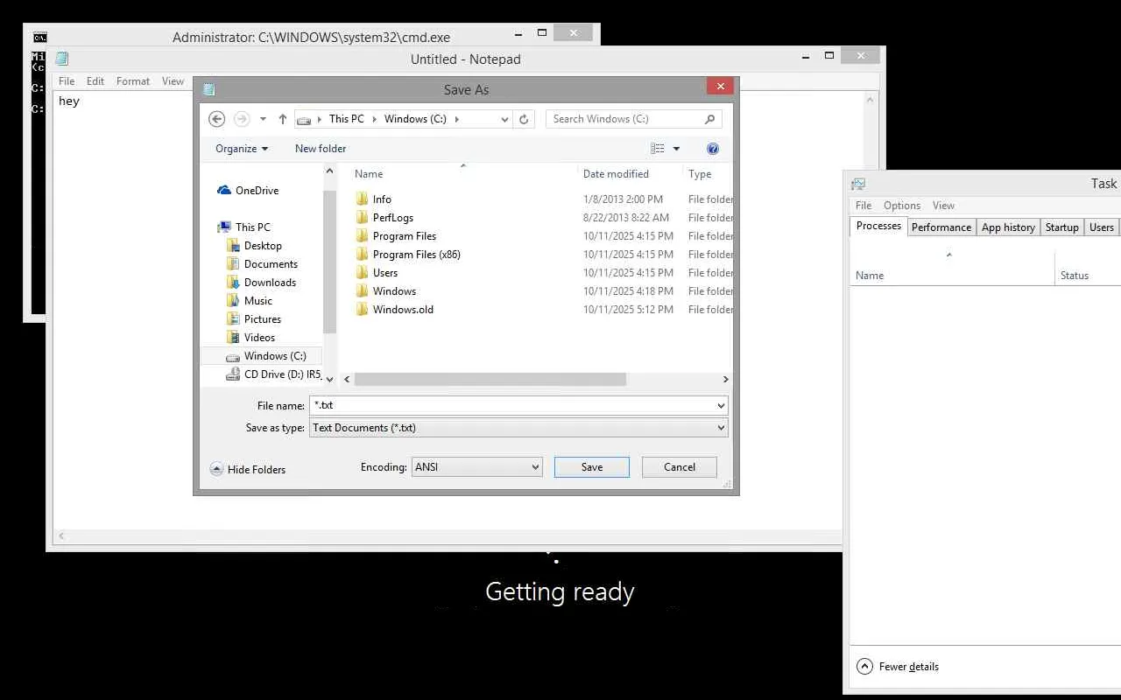Switch to Task Manager Users tab
Screen dimensions: 1121x700
[x=1102, y=227]
